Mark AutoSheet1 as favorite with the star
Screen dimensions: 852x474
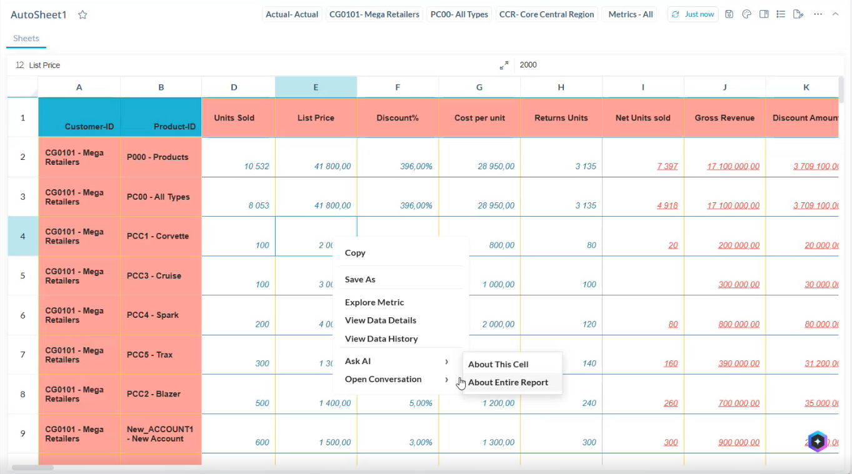point(83,15)
